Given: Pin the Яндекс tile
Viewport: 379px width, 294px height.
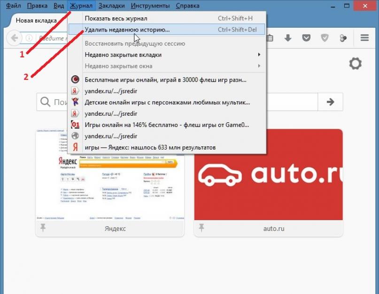Looking at the screenshot, I should click(x=43, y=228).
